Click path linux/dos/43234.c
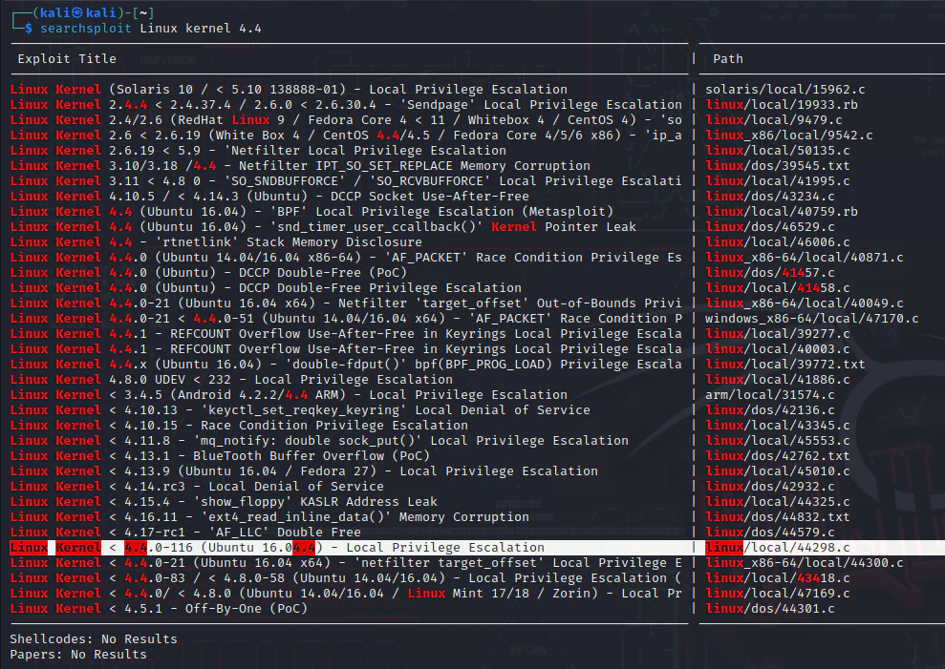The image size is (945, 669). pyautogui.click(x=769, y=197)
